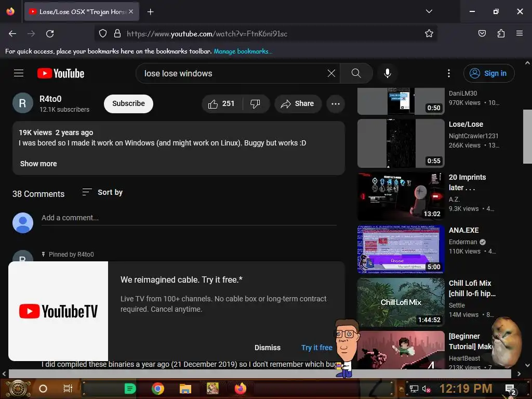Screen dimensions: 532x399
Task: Click Pinned by R4to0 label
Action: [71, 255]
